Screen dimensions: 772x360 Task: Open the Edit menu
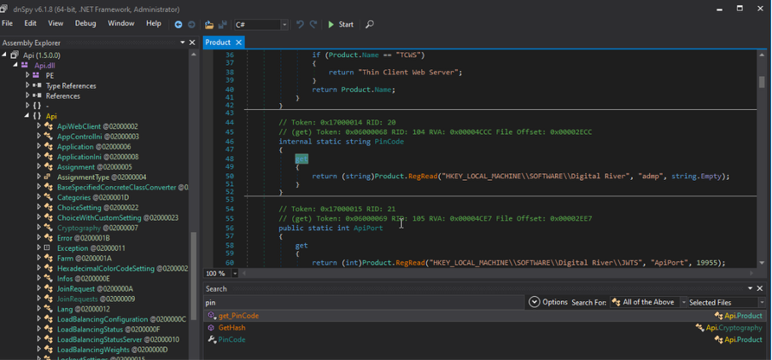tap(31, 23)
